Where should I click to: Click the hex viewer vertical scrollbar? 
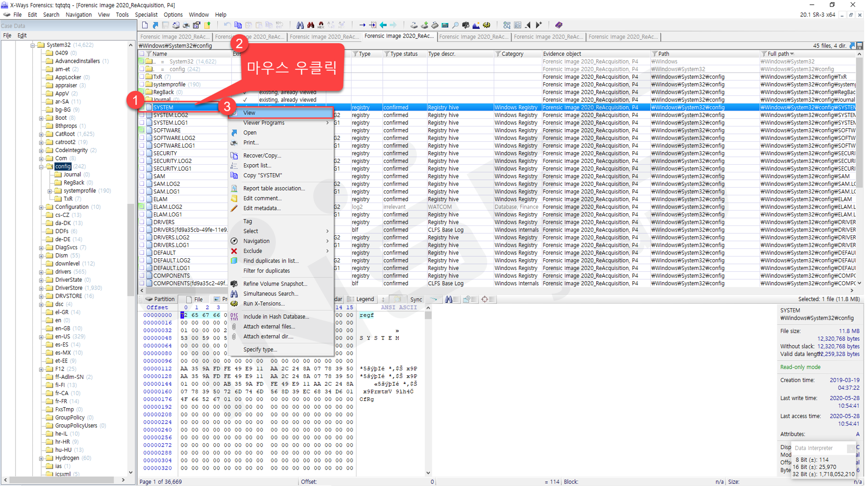pyautogui.click(x=428, y=389)
